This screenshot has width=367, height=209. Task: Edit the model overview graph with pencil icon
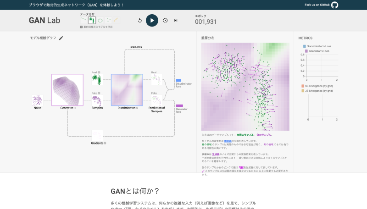point(61,38)
